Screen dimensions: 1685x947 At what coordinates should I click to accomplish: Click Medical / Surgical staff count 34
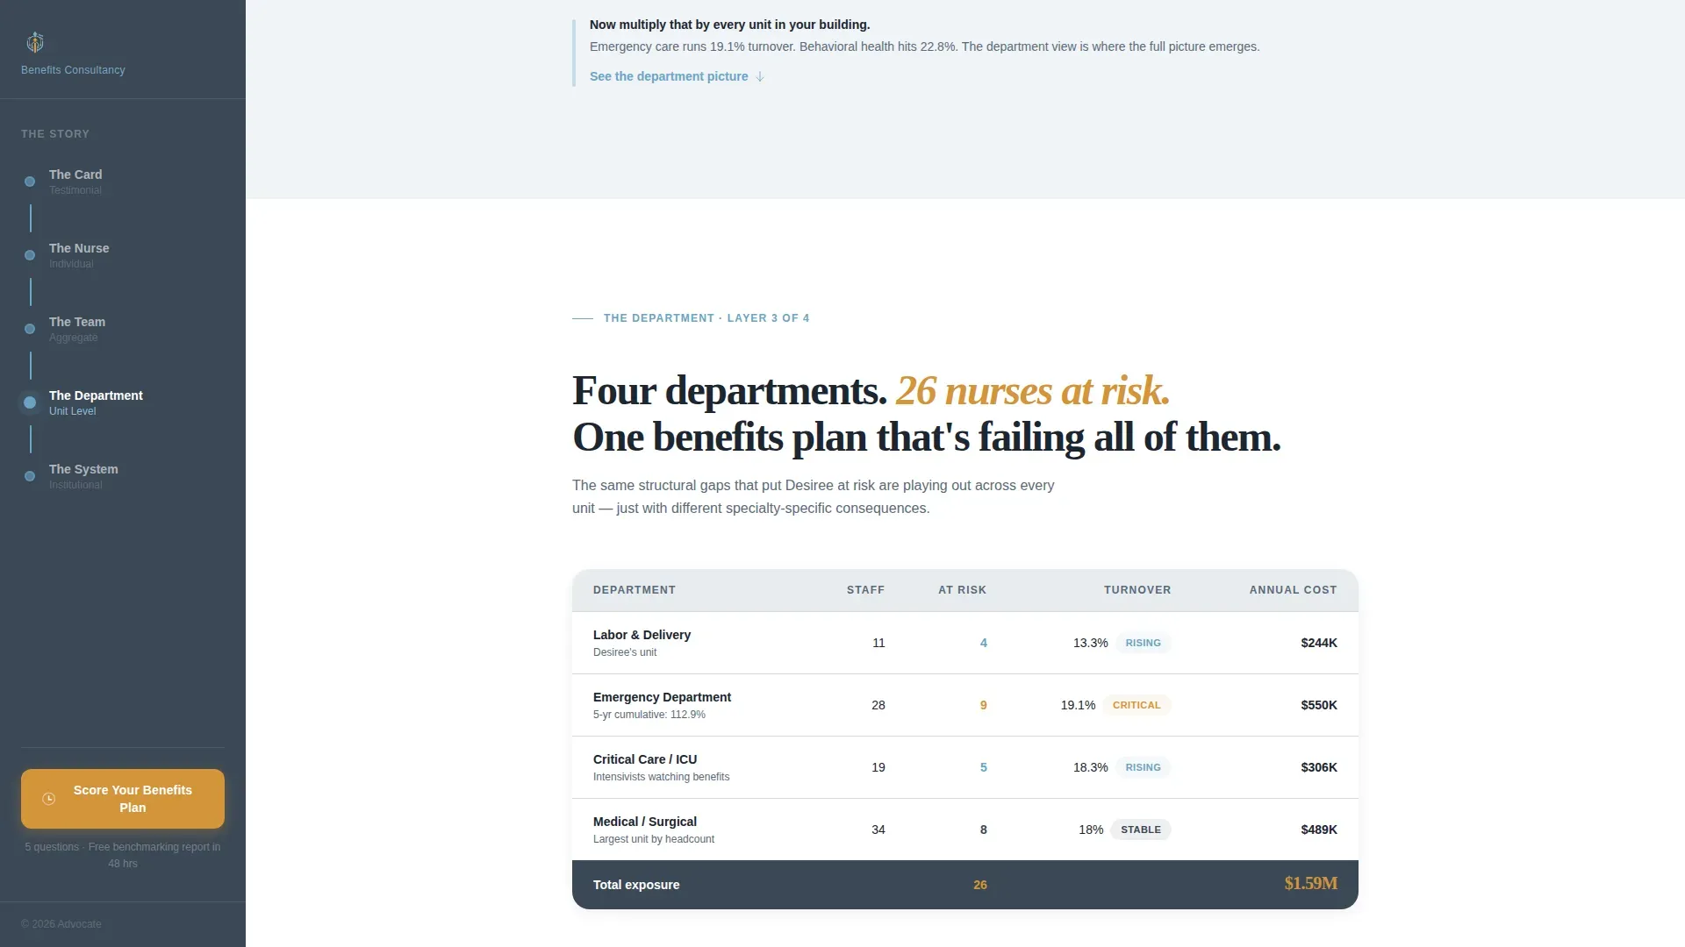point(878,830)
